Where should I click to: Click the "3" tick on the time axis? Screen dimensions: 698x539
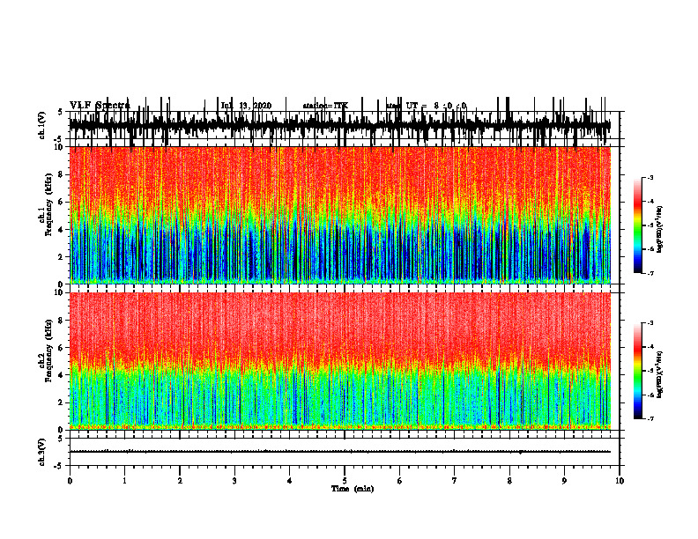(234, 481)
